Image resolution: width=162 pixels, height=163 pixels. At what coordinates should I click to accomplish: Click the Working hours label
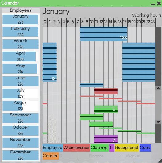(147, 15)
